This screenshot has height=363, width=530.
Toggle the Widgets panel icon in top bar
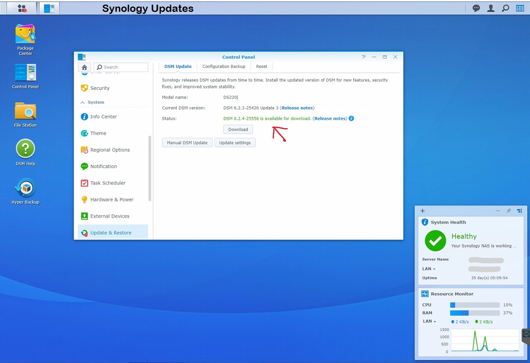pyautogui.click(x=520, y=8)
